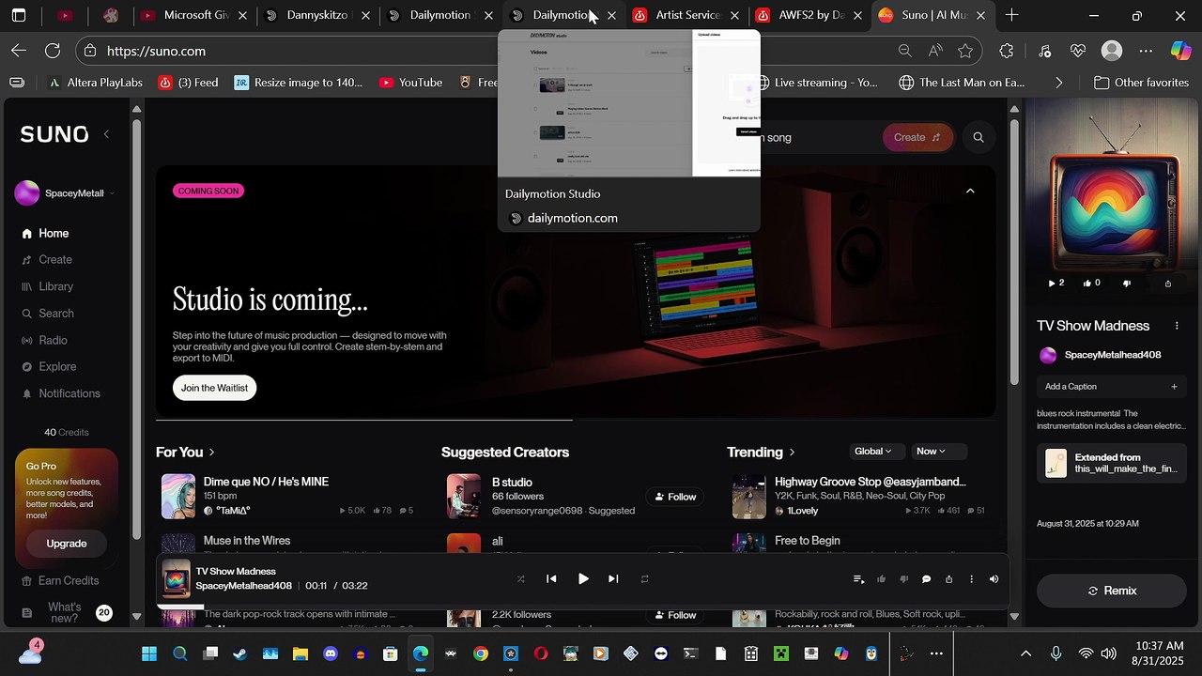Open Library in the sidebar

point(48,286)
